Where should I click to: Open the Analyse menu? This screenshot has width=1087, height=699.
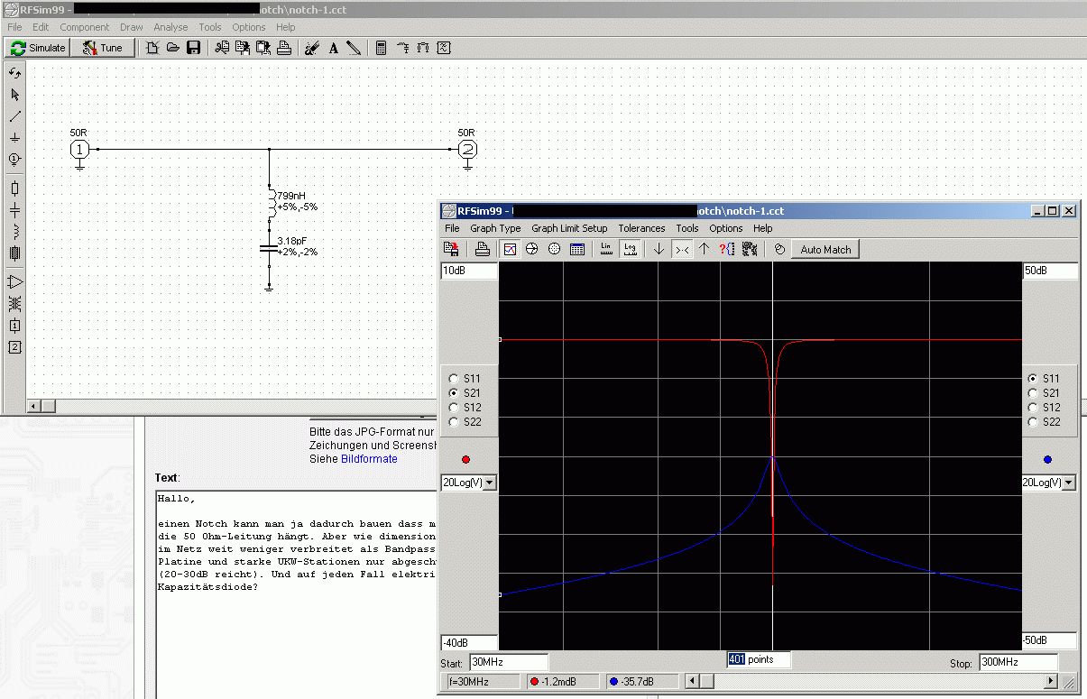pyautogui.click(x=170, y=27)
